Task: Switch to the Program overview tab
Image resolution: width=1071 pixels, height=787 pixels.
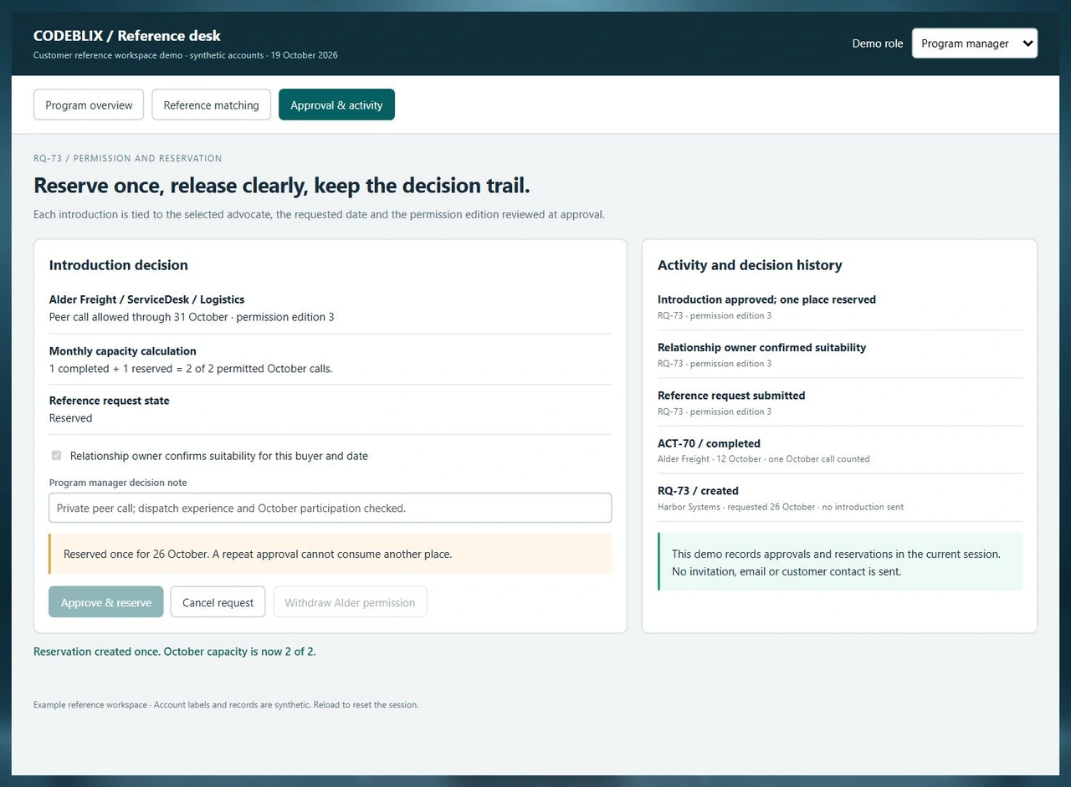Action: pyautogui.click(x=89, y=105)
